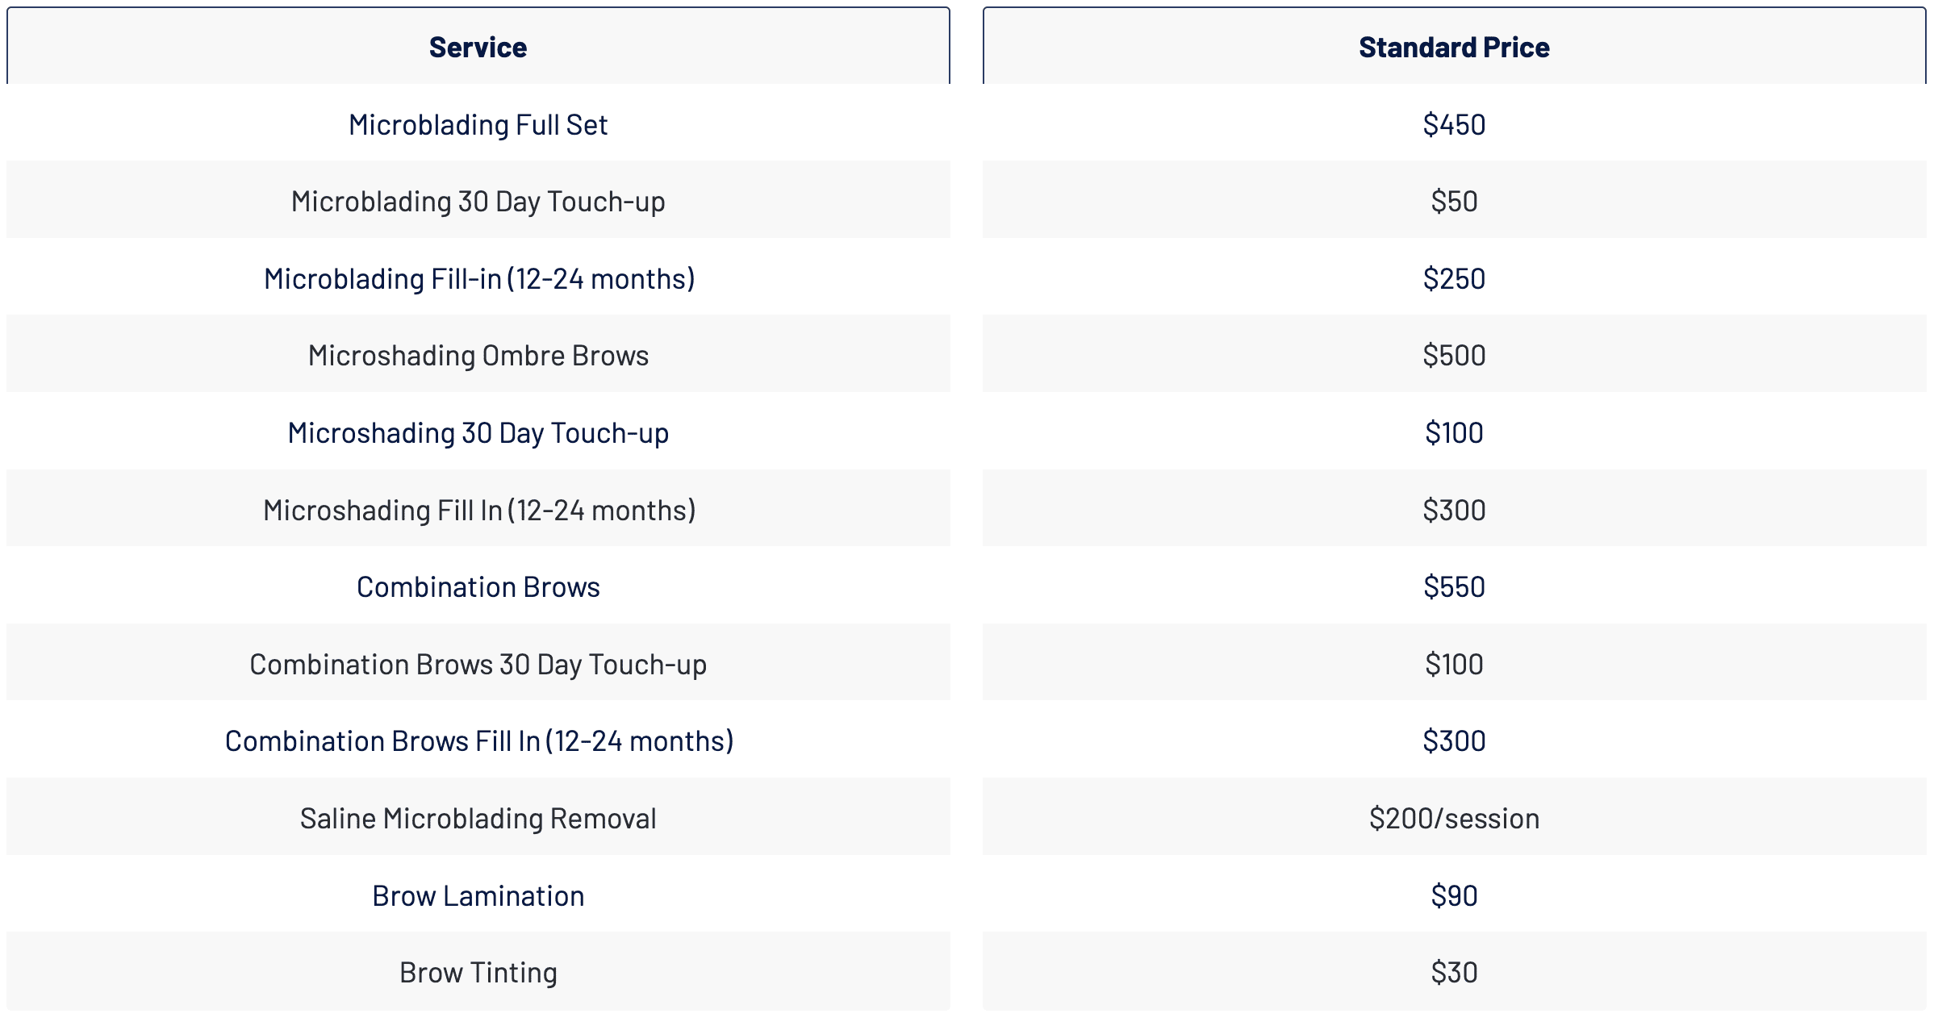Click the $450 price cell

click(x=1454, y=125)
